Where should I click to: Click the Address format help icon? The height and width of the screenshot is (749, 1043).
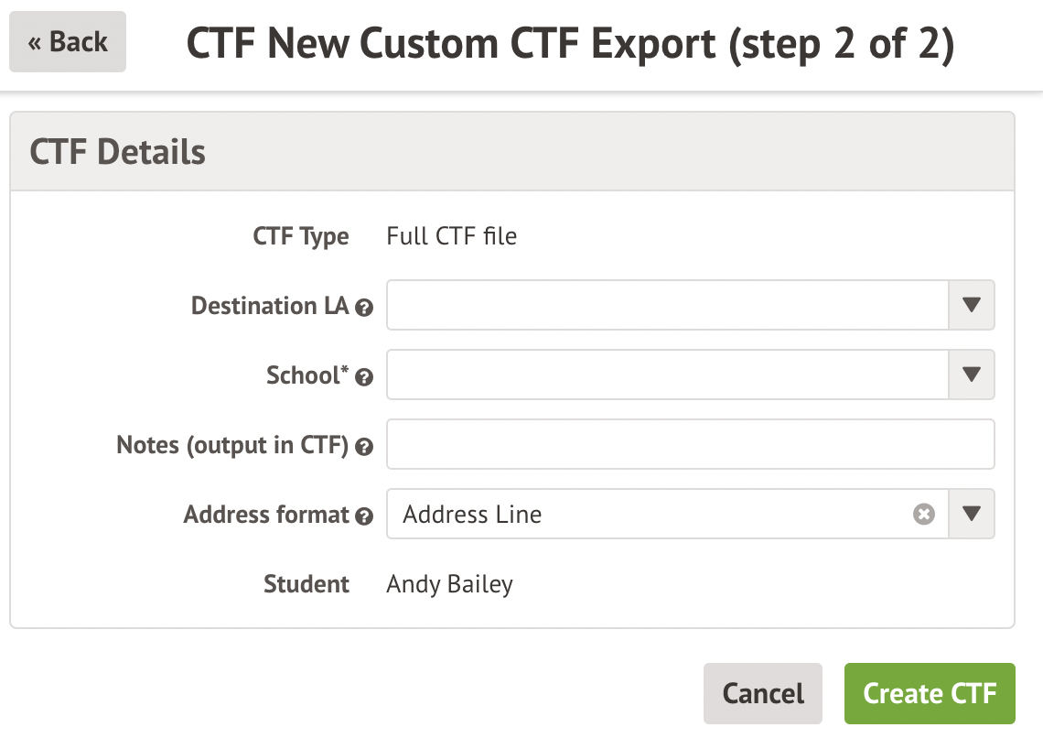click(x=364, y=516)
